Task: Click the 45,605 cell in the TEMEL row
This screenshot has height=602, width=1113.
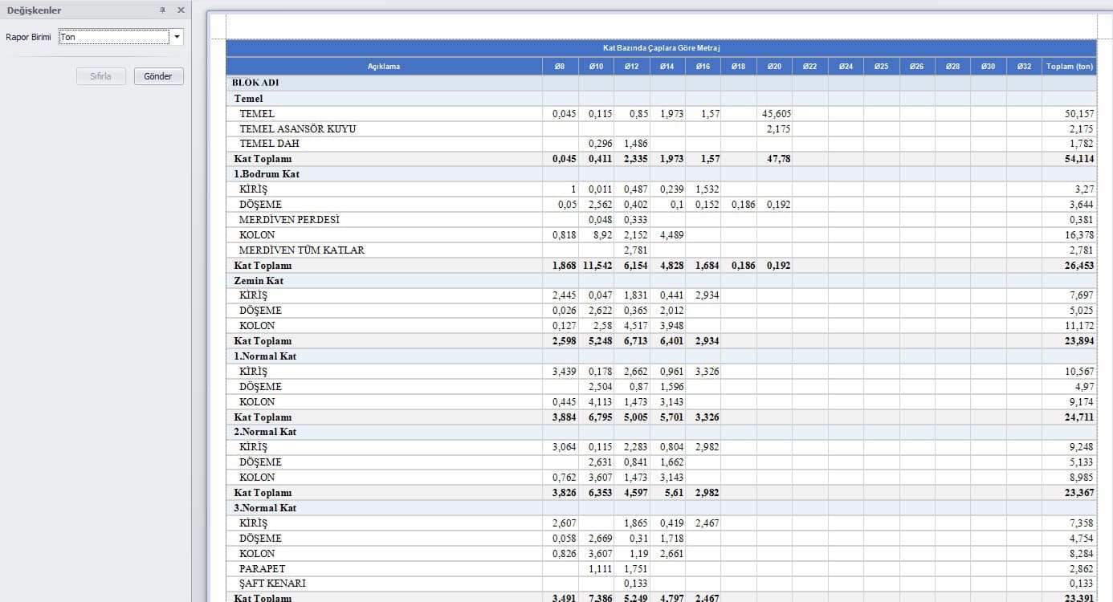Action: pos(774,114)
